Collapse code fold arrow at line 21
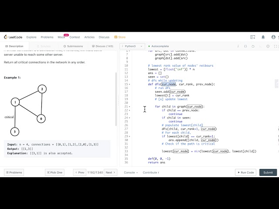 (x=129, y=107)
